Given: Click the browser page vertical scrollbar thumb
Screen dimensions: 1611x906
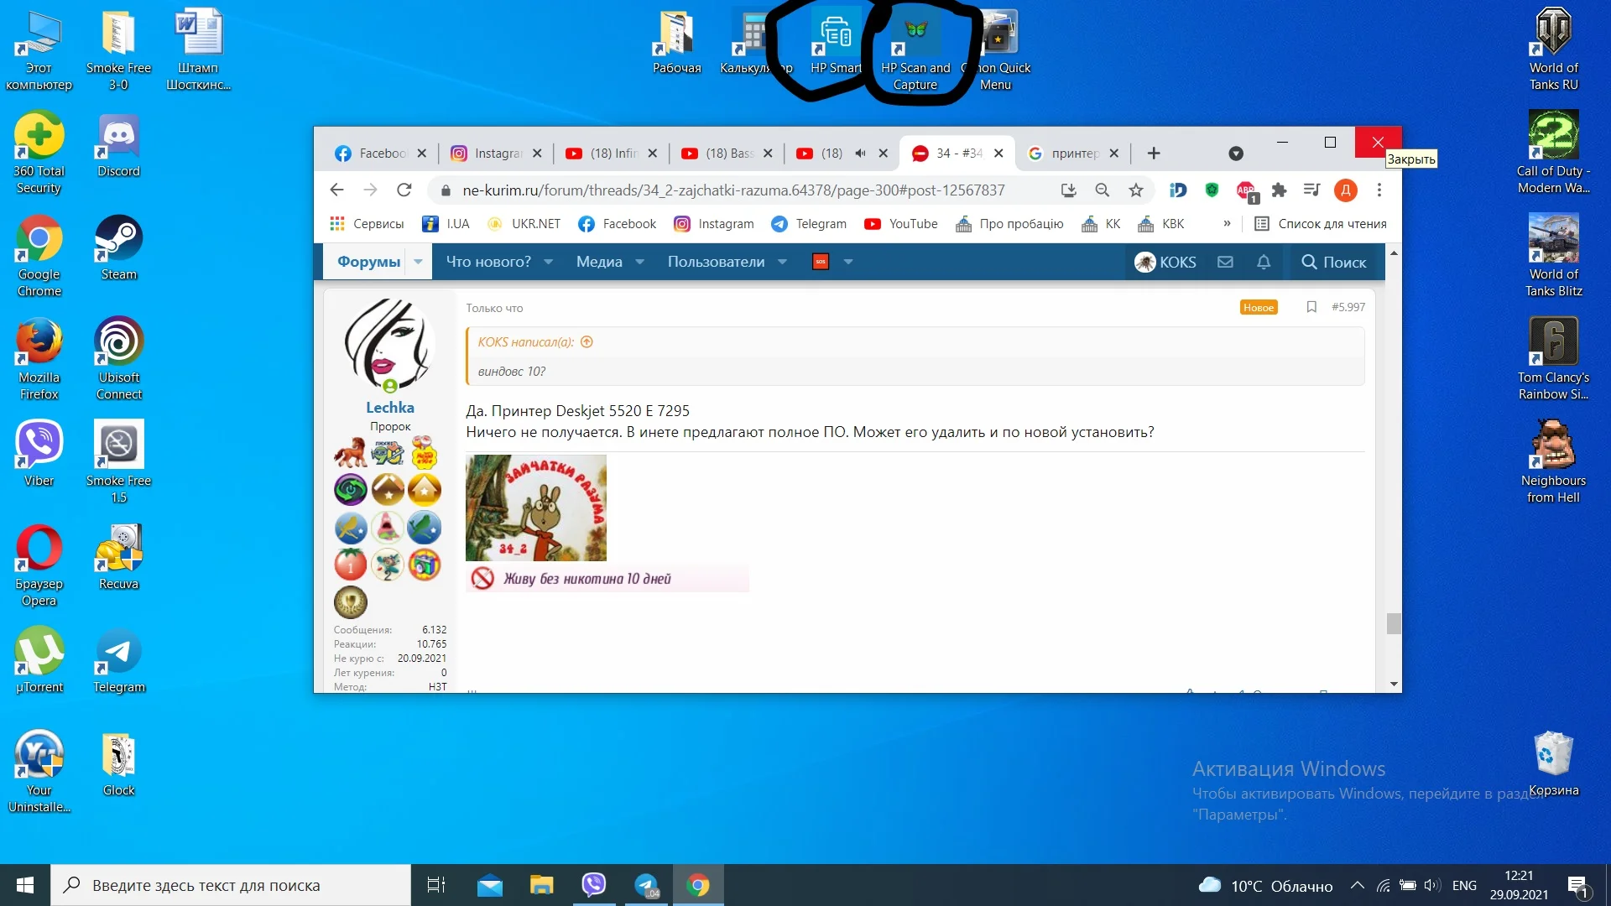Looking at the screenshot, I should pyautogui.click(x=1394, y=623).
